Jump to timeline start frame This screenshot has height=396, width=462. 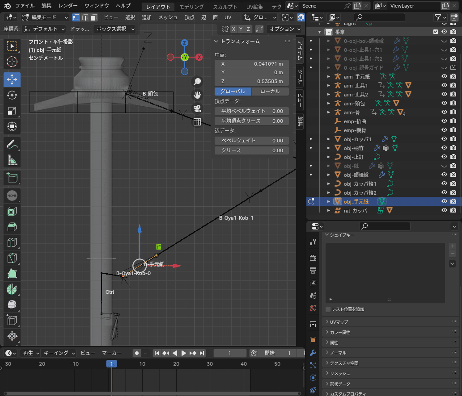coord(157,353)
